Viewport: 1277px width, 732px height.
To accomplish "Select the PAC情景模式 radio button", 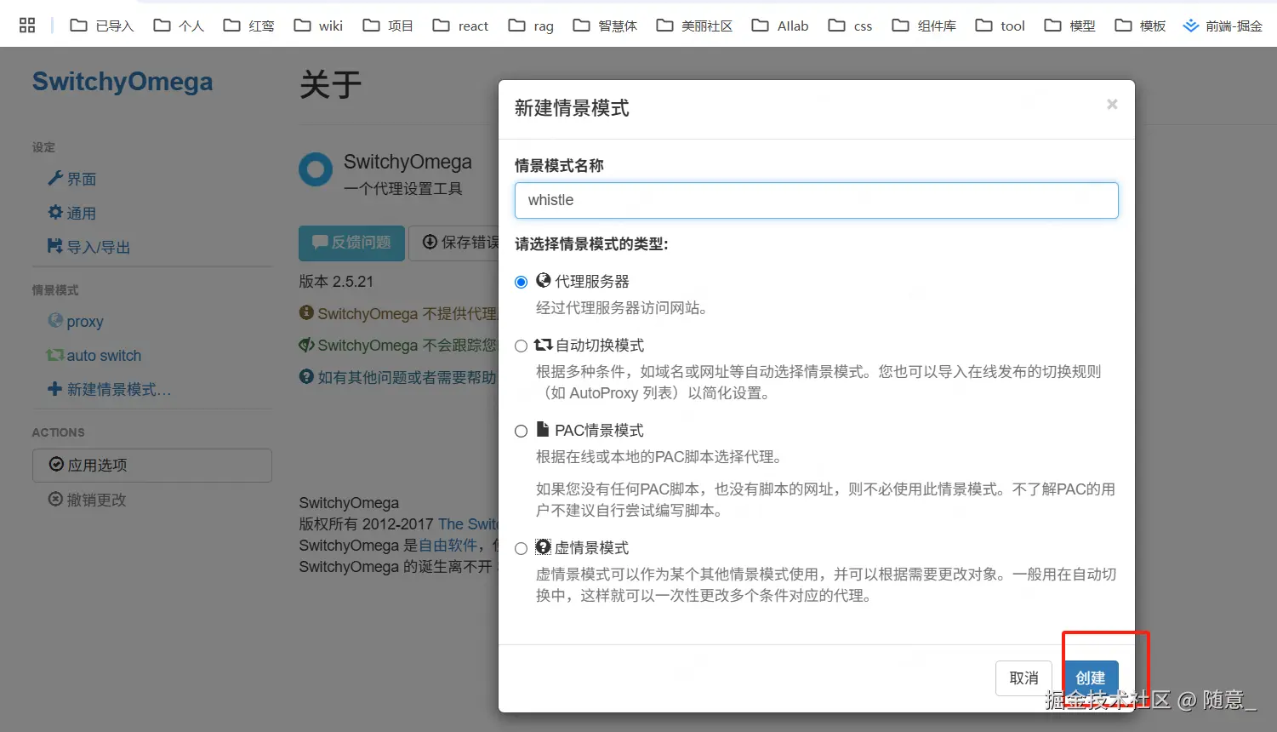I will coord(521,431).
